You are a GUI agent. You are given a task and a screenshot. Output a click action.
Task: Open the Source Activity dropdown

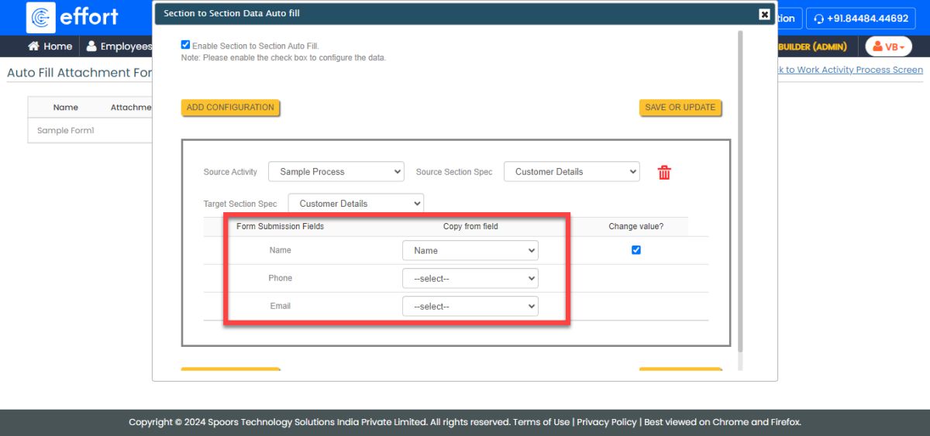336,172
